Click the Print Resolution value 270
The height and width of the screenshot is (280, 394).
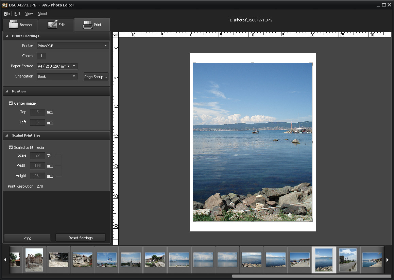40,186
